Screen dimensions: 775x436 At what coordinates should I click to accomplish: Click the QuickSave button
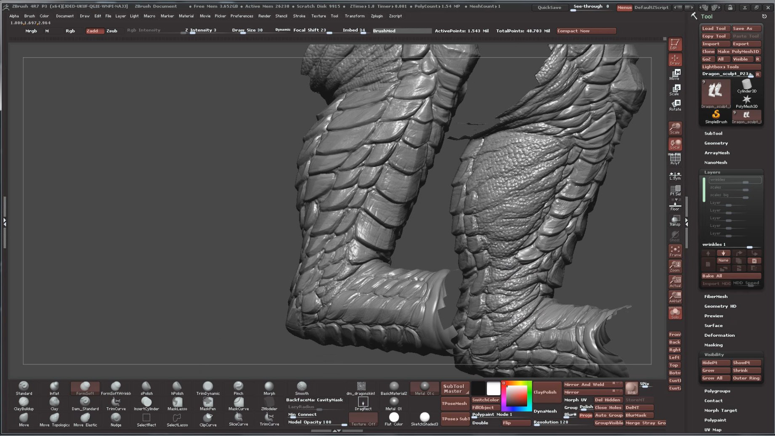[549, 7]
